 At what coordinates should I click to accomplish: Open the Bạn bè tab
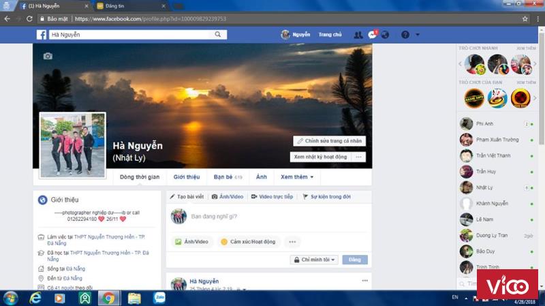pyautogui.click(x=228, y=177)
